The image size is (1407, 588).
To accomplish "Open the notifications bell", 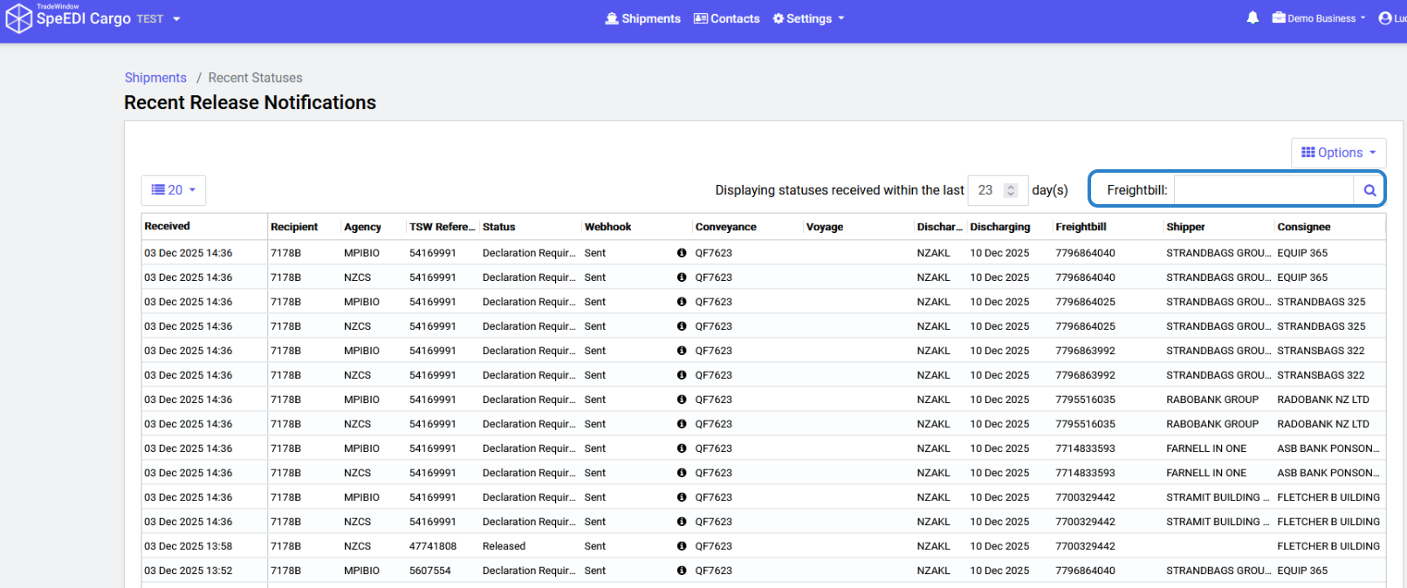I will [x=1253, y=18].
